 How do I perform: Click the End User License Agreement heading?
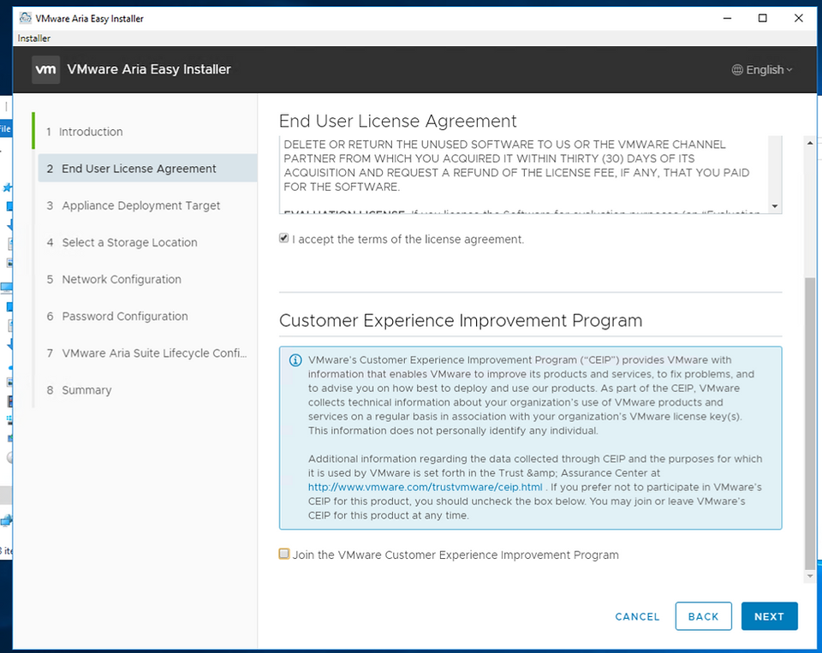(x=397, y=121)
